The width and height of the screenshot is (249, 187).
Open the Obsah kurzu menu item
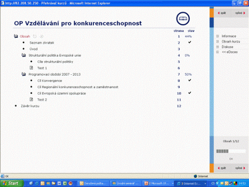[x=231, y=42]
